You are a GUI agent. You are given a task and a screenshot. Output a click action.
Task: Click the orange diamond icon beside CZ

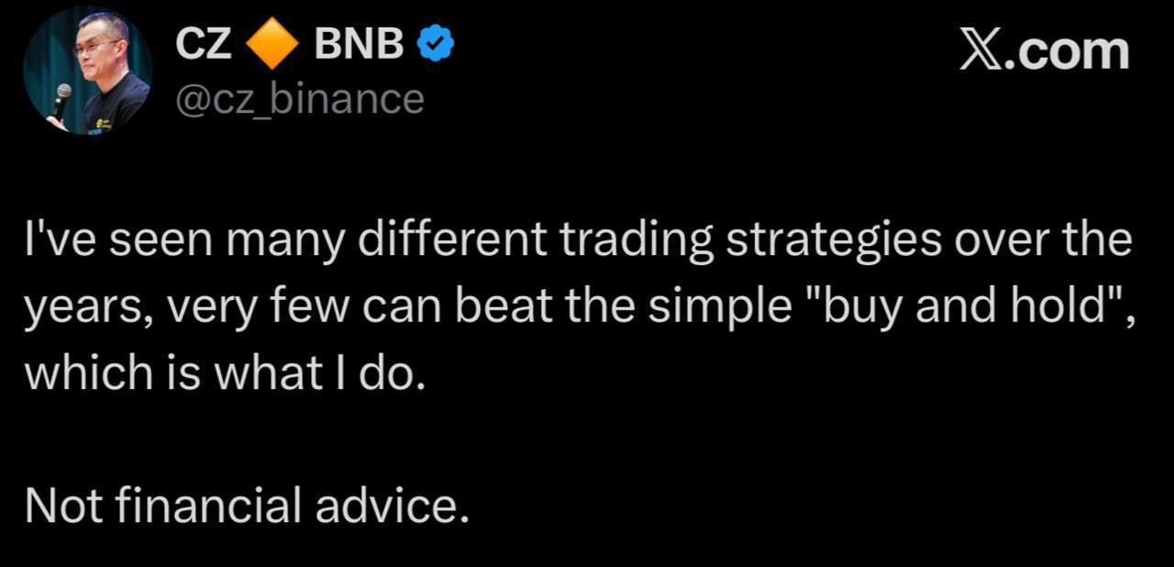272,45
